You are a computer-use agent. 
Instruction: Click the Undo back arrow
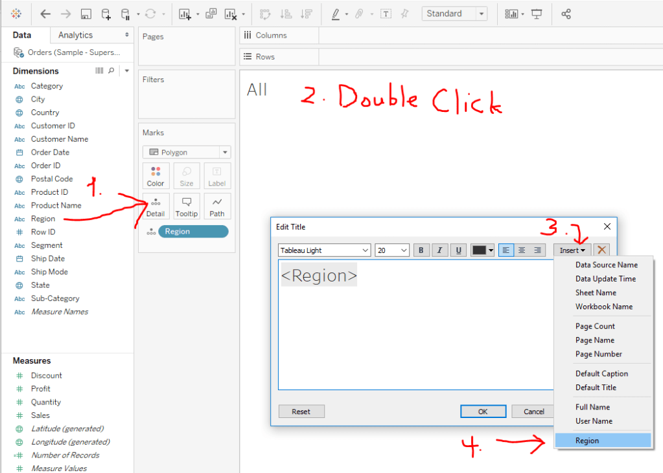(x=45, y=14)
